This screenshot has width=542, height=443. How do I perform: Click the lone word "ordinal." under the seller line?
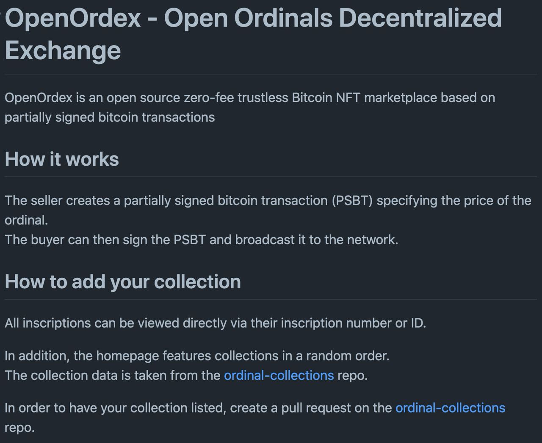point(26,220)
